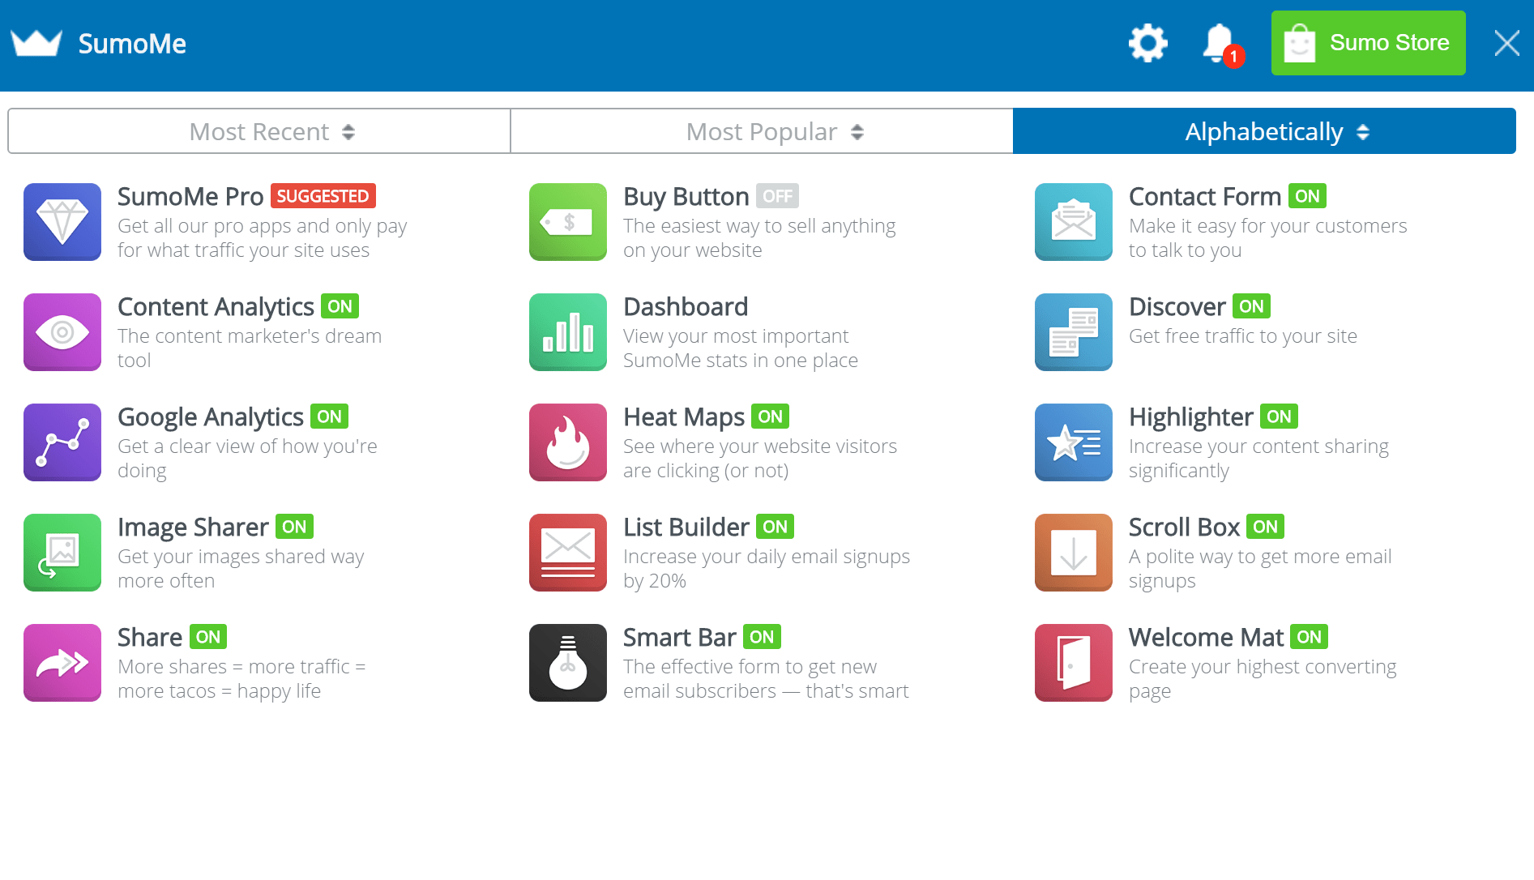
Task: Open the Heat Maps flame icon
Action: 568,442
